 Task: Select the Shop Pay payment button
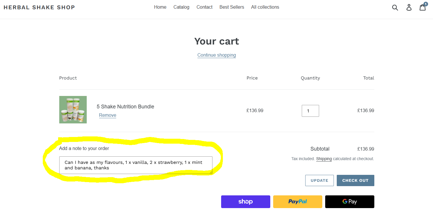245,201
